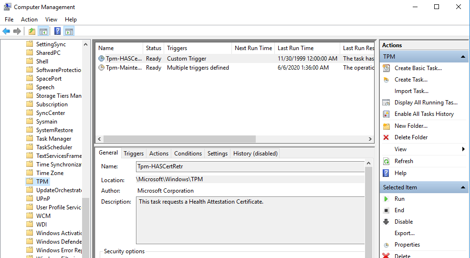Click the Create Task icon
Viewport: 470px width, 258px height.
(386, 80)
